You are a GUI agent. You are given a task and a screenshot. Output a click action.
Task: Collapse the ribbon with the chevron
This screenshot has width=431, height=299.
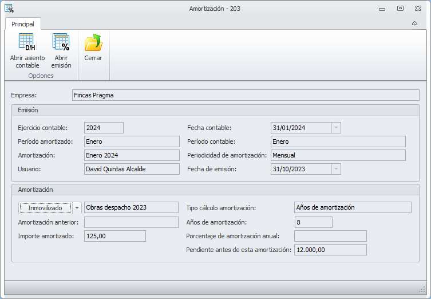click(x=414, y=24)
